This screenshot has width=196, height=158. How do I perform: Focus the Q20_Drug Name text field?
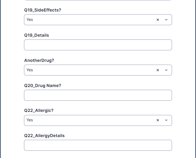tap(98, 95)
